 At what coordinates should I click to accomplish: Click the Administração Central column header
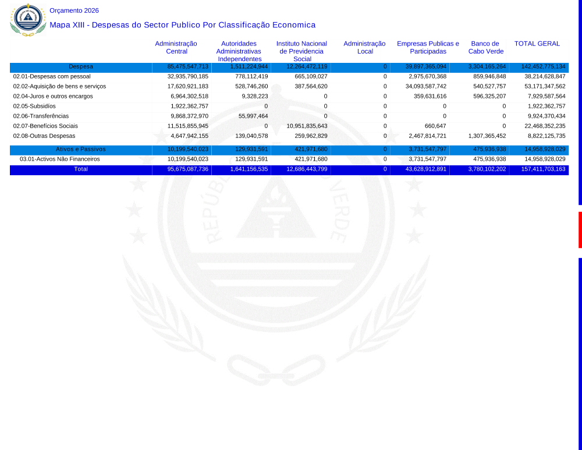click(176, 47)
